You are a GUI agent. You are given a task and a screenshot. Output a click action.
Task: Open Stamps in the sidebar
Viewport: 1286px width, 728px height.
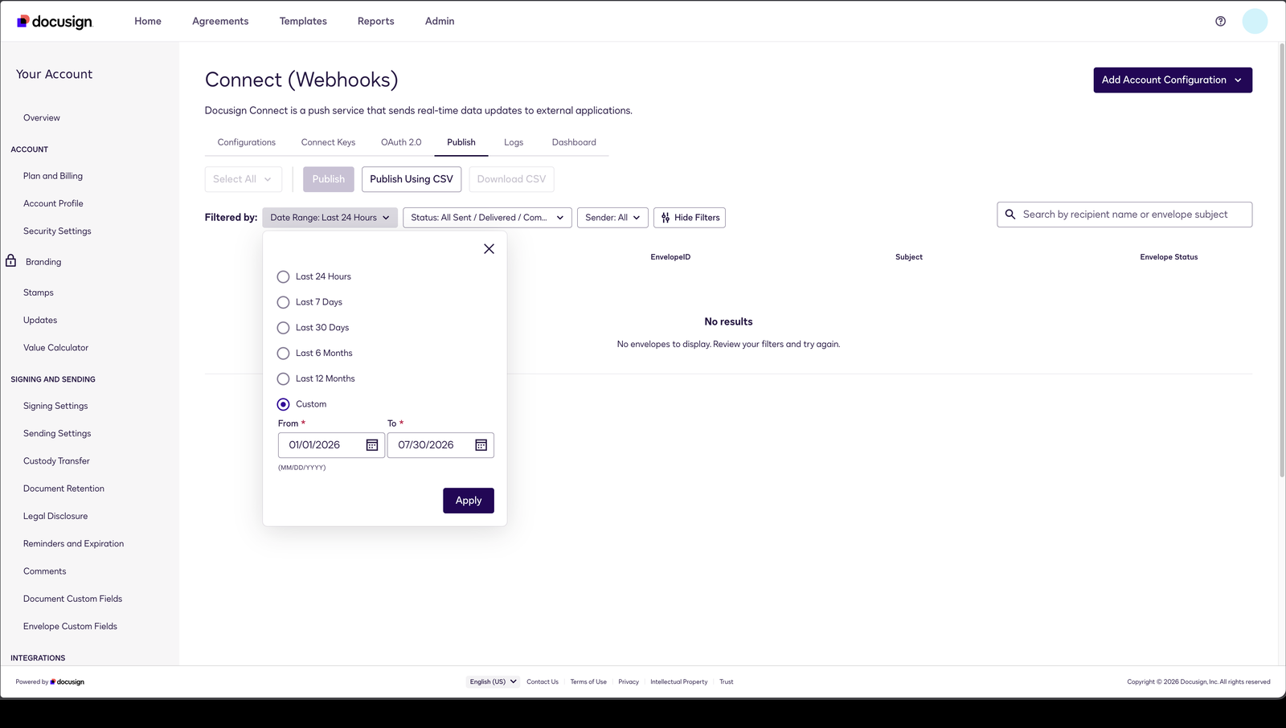pyautogui.click(x=39, y=292)
